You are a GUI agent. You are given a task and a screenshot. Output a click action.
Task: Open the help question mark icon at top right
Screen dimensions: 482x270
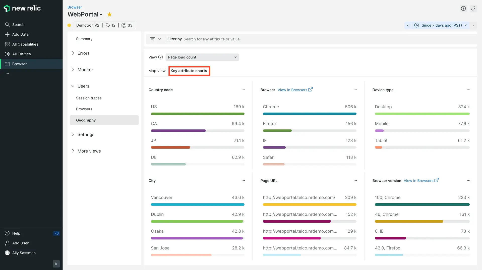pyautogui.click(x=463, y=9)
